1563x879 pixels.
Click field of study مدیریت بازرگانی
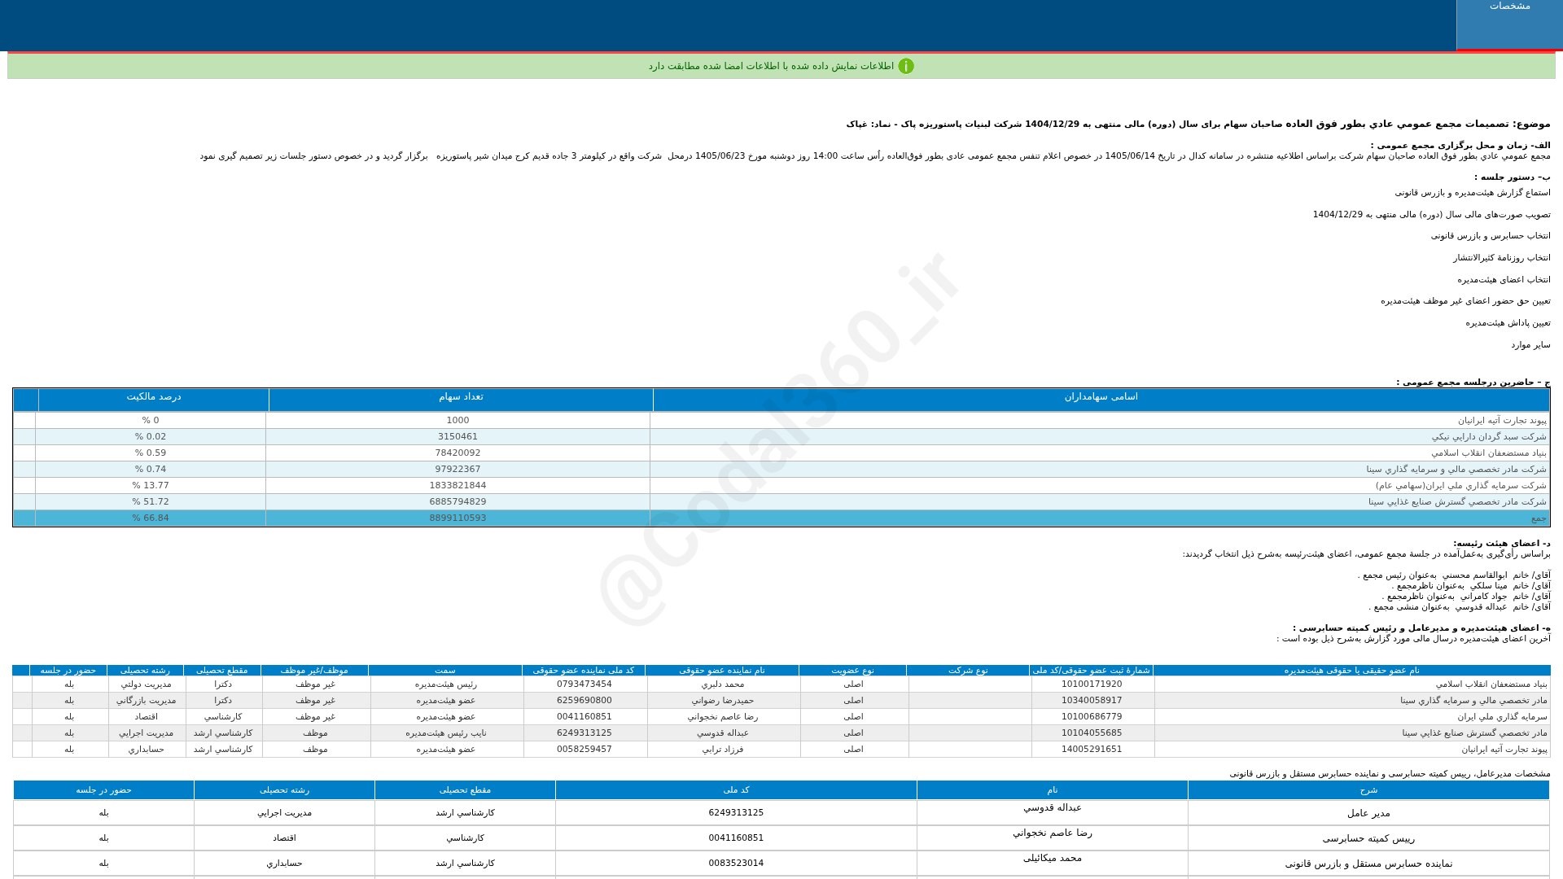(147, 701)
